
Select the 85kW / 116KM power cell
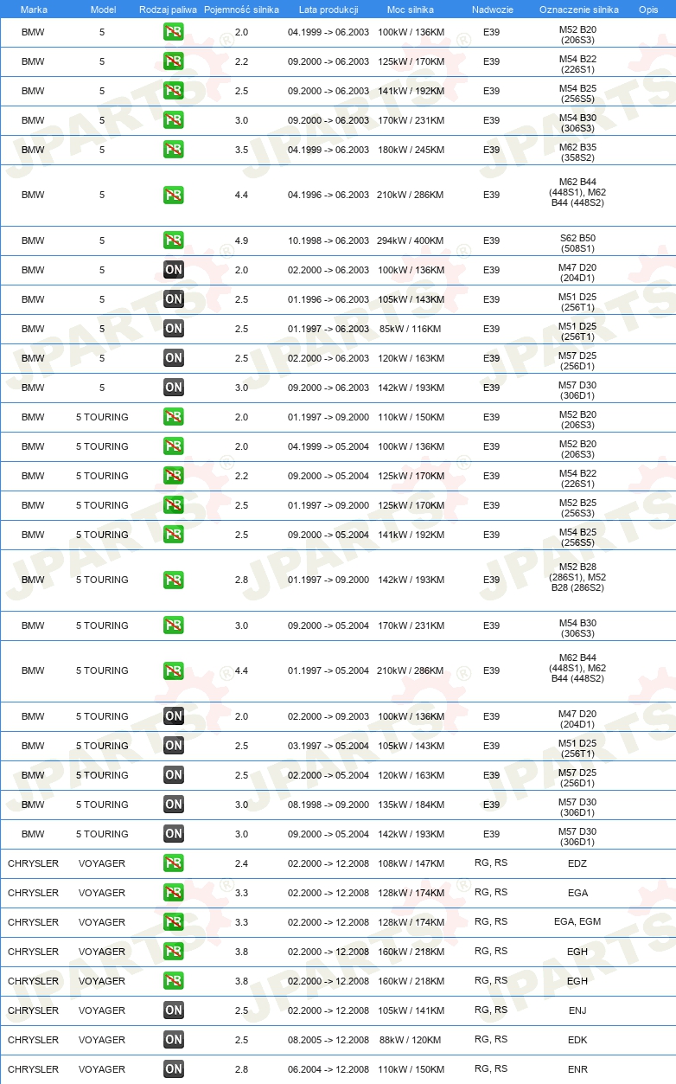[411, 329]
